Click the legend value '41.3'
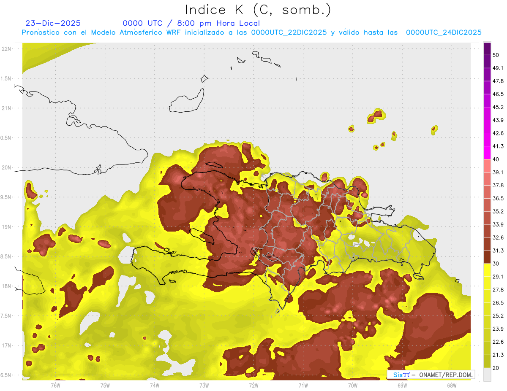 pyautogui.click(x=498, y=146)
